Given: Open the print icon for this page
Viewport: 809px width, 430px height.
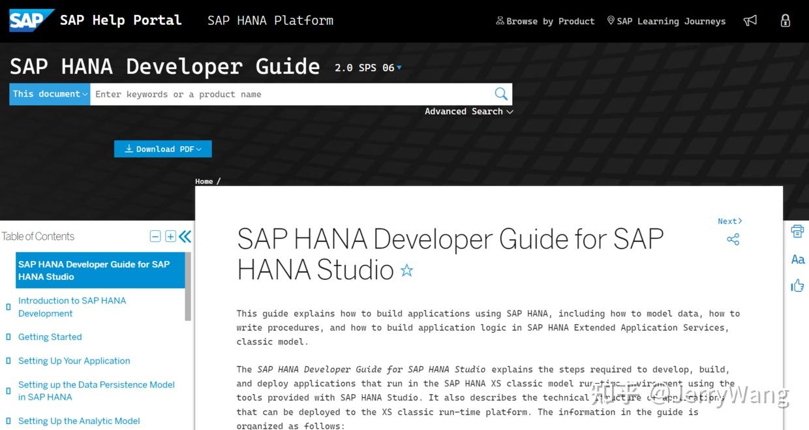Looking at the screenshot, I should pos(797,231).
